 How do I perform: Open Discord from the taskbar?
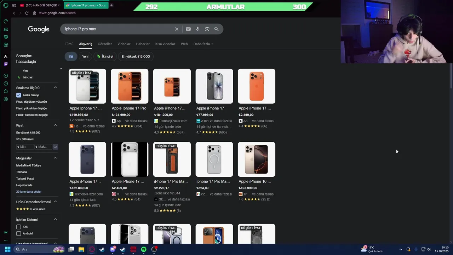113,249
